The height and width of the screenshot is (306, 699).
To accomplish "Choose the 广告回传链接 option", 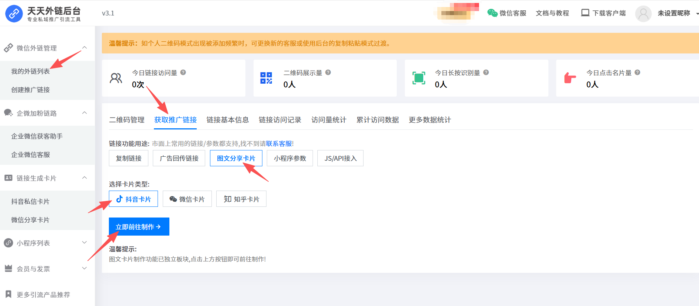I will tap(179, 159).
